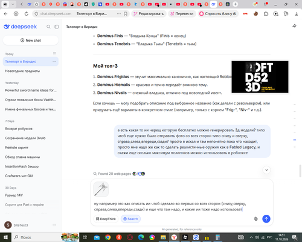Start a New chat
The image size is (302, 242).
pyautogui.click(x=31, y=41)
